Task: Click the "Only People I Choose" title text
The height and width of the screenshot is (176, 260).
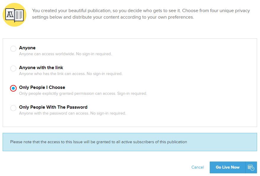Action: point(42,87)
